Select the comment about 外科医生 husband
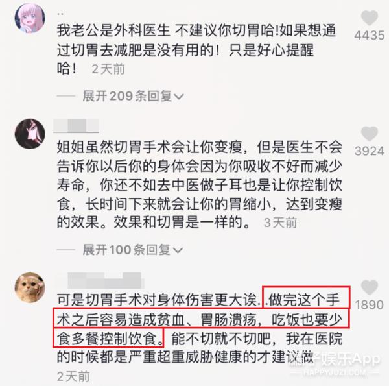 (196, 50)
